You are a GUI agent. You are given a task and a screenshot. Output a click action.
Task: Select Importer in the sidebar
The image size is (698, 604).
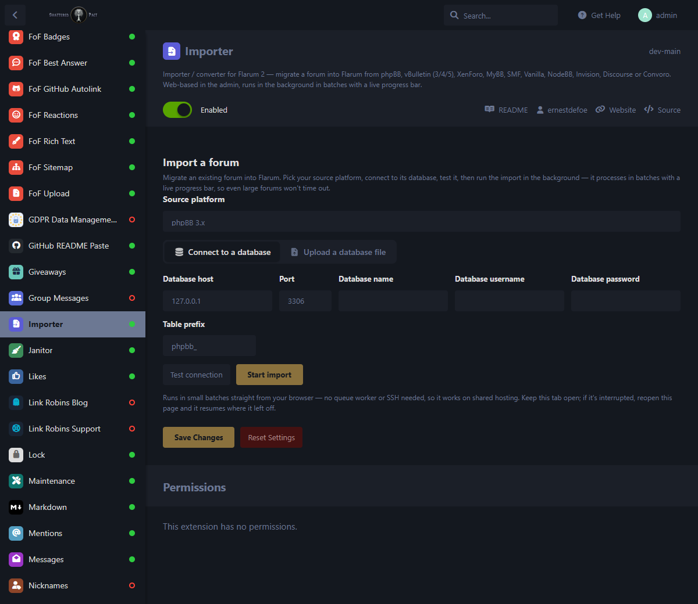(73, 324)
